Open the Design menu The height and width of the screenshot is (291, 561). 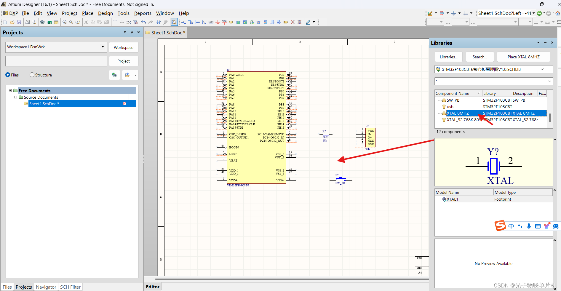106,13
